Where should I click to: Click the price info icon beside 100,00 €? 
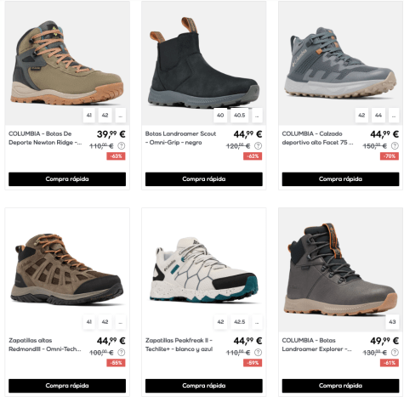click(122, 353)
